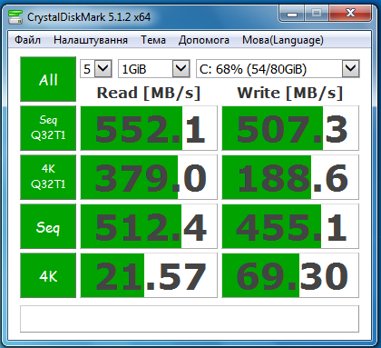Click the empty comment field at bottom
The width and height of the screenshot is (381, 348).
[190, 319]
